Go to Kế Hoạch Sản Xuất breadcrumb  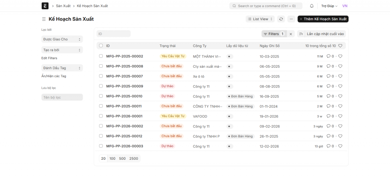click(x=92, y=6)
